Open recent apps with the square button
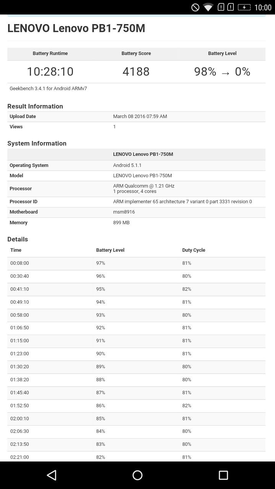 [223, 475]
